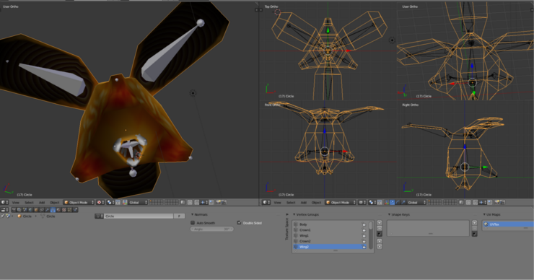The image size is (534, 280).
Task: Open the Add menu in right viewport header
Action: [x=303, y=202]
